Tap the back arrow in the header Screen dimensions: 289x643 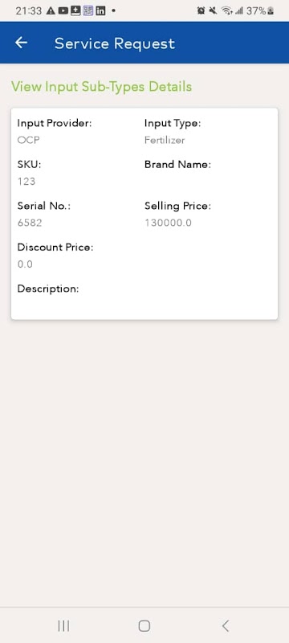pyautogui.click(x=22, y=43)
